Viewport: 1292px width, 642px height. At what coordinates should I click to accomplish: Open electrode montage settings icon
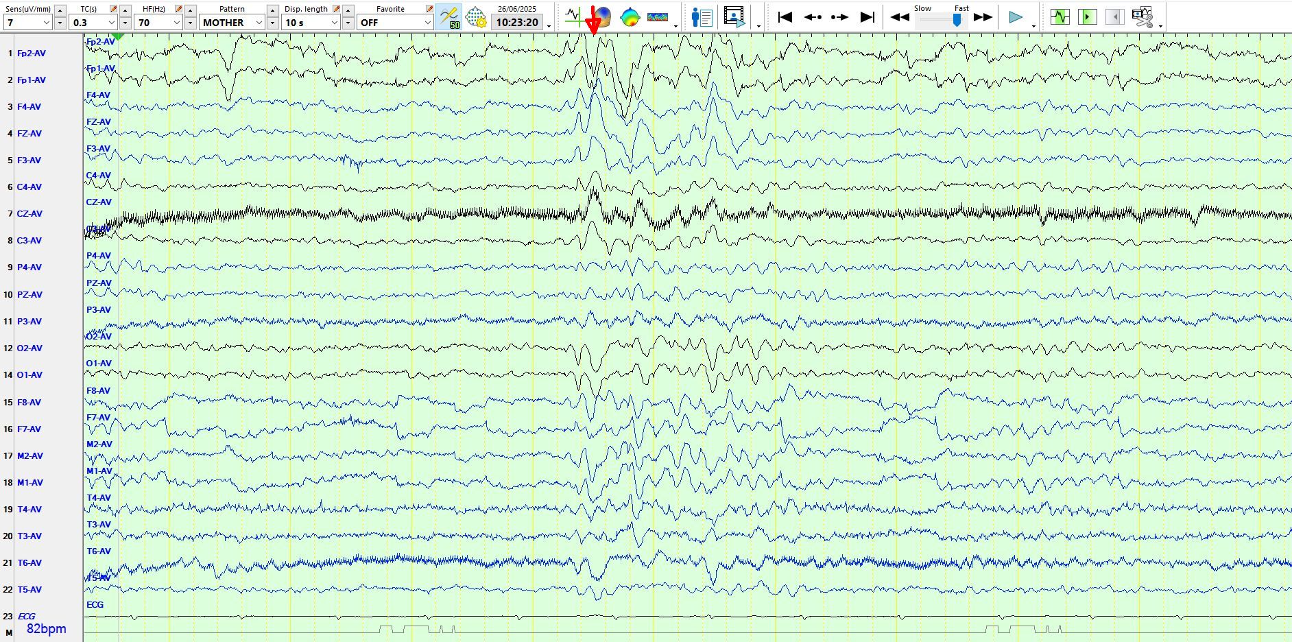[x=475, y=16]
